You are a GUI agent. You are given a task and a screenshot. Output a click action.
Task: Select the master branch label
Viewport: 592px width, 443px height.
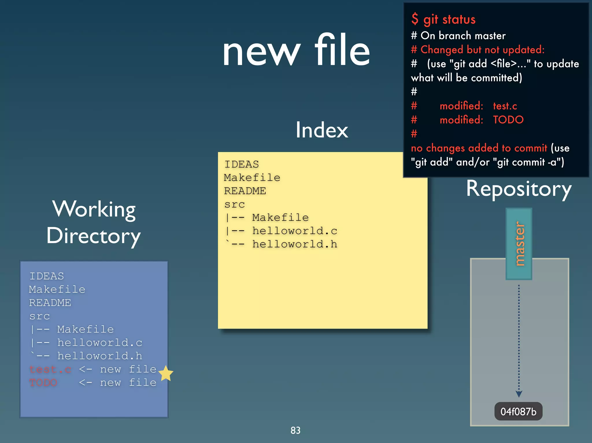click(x=519, y=244)
